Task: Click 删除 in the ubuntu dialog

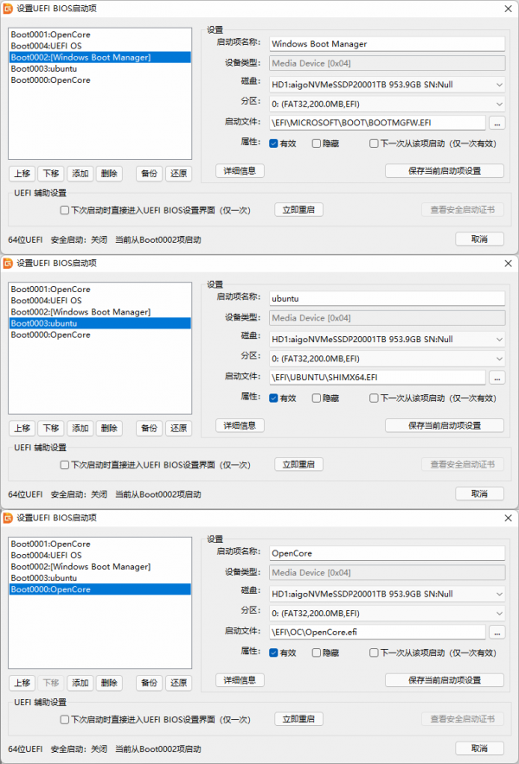Action: point(109,429)
